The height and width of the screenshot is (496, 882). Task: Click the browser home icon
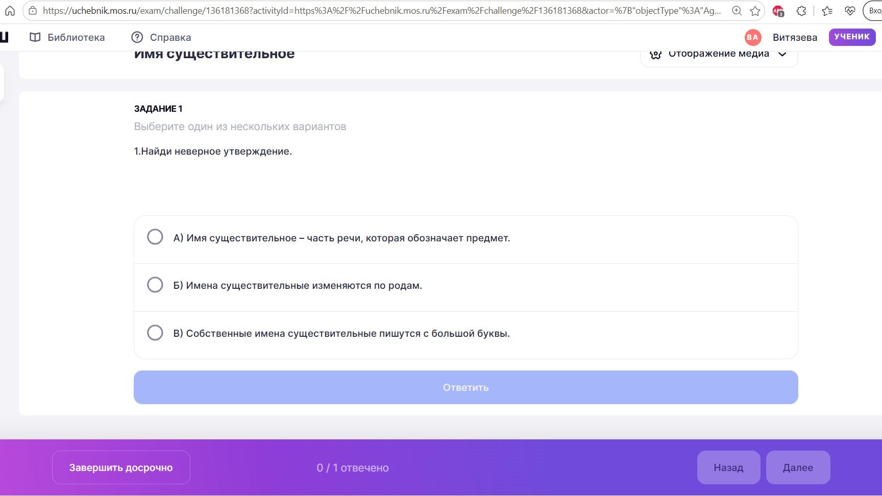click(10, 10)
